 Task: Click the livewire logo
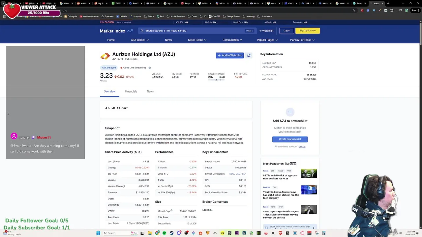(291, 164)
